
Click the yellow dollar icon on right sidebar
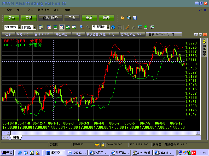tap(205, 42)
